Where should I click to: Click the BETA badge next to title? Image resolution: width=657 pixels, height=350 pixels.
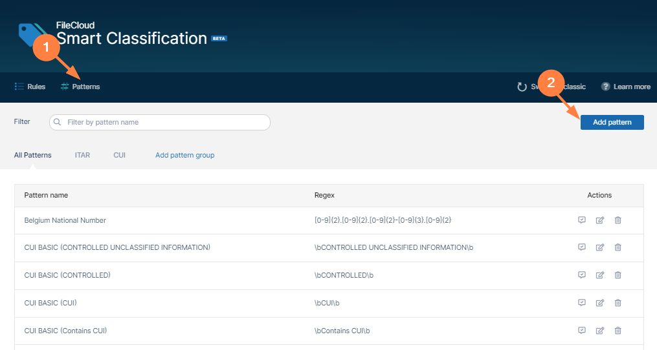[219, 39]
